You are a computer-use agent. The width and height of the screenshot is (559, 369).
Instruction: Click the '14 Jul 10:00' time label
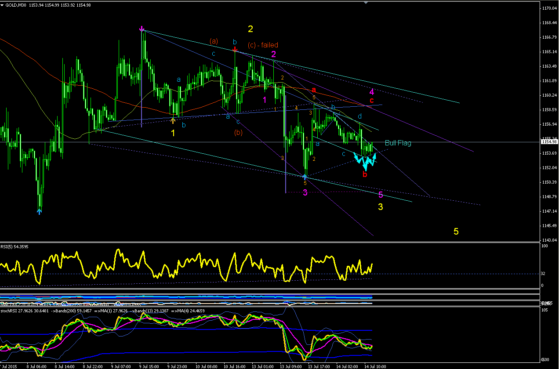[x=376, y=366]
